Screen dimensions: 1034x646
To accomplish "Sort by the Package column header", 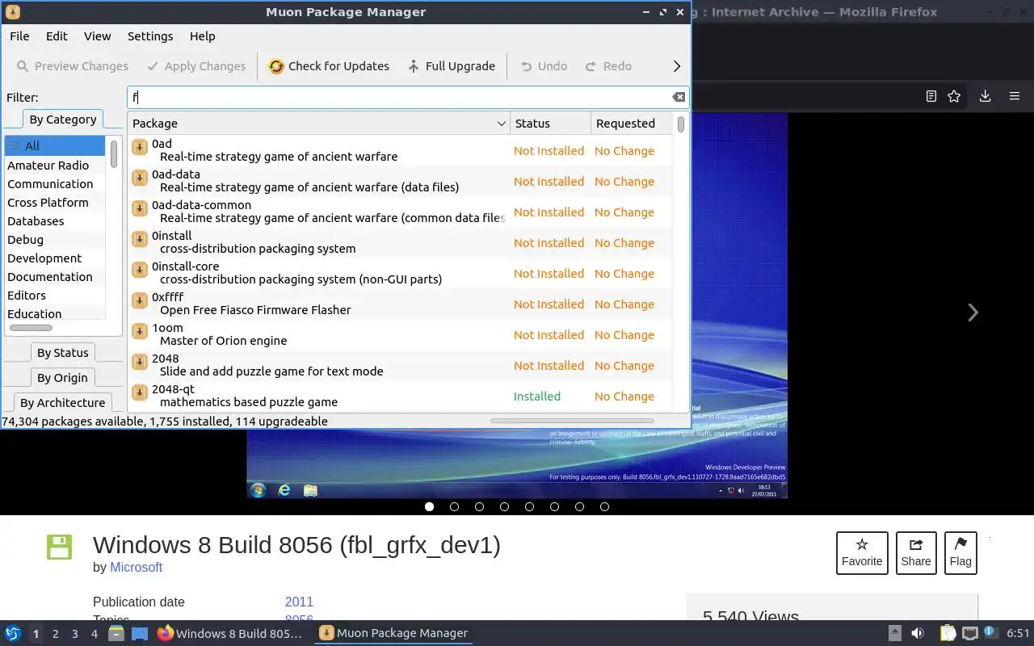I will point(319,124).
